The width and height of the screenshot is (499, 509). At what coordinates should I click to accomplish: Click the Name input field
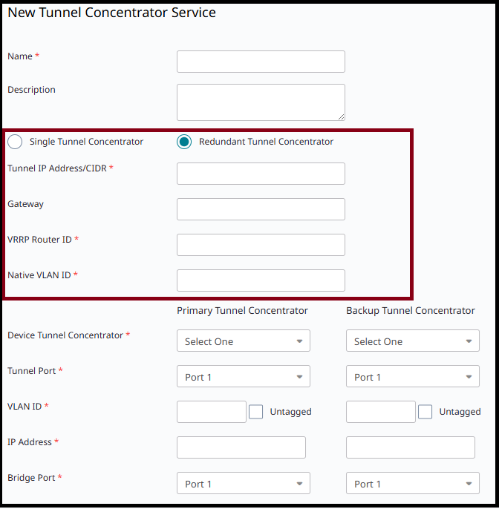[x=261, y=62]
